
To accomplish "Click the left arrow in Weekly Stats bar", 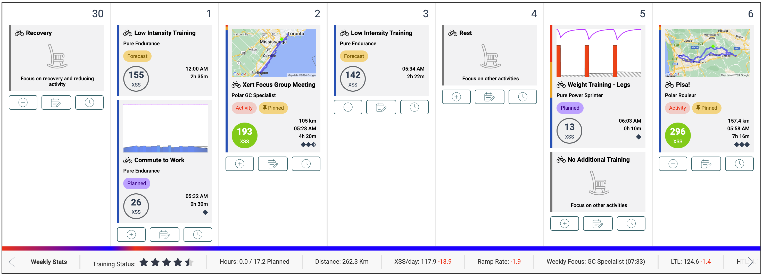I will 12,262.
